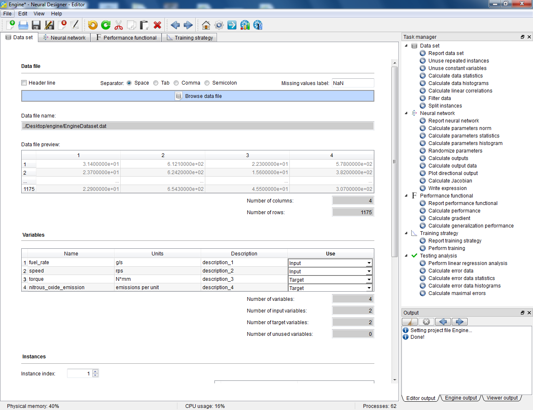The image size is (533, 410).
Task: Enable the Header line checkbox
Action: coord(24,83)
